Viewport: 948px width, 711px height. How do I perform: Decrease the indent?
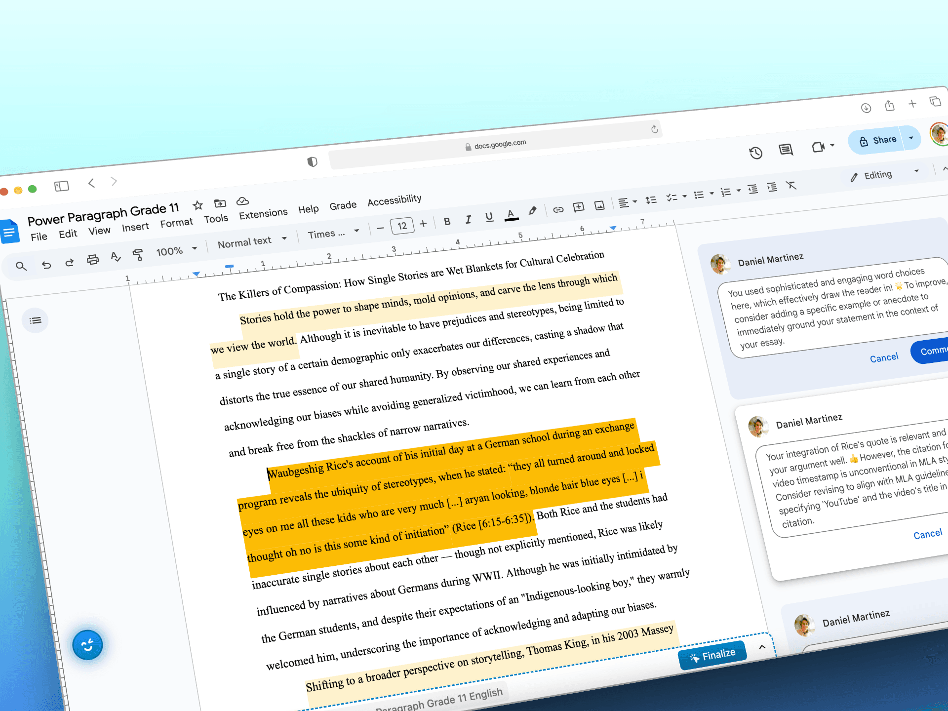point(752,189)
